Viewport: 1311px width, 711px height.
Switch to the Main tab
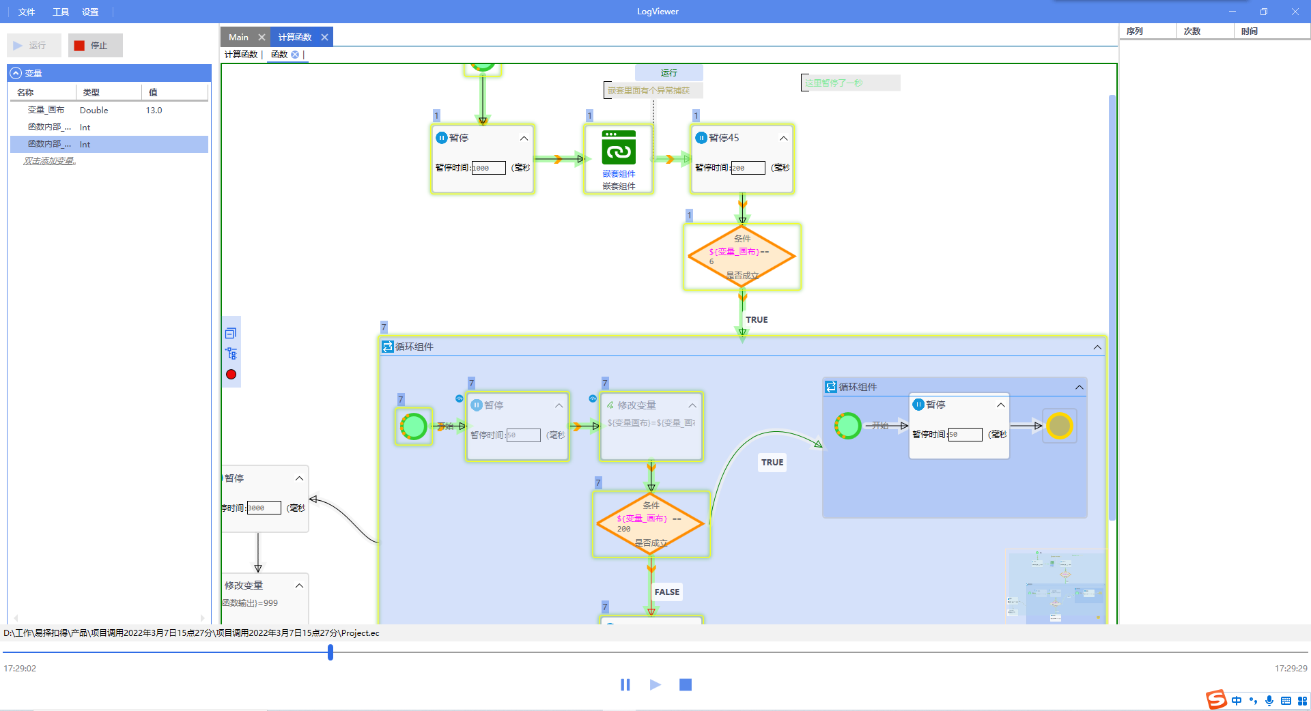point(238,37)
